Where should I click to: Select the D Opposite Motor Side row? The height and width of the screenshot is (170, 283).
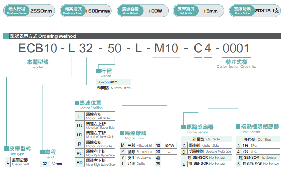pos(206,151)
